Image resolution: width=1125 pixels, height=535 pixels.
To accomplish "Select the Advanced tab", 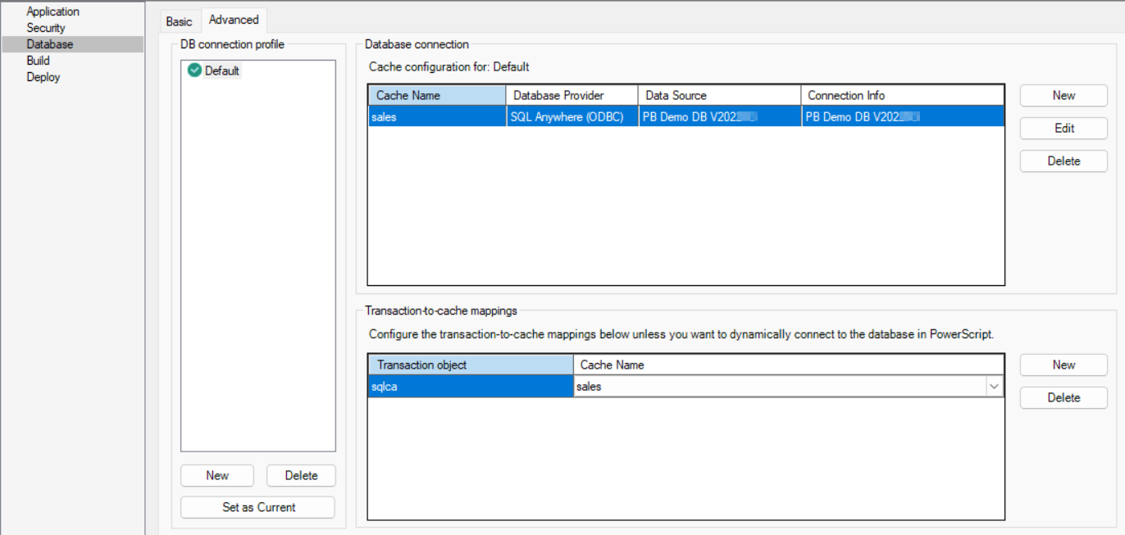I will pyautogui.click(x=234, y=20).
